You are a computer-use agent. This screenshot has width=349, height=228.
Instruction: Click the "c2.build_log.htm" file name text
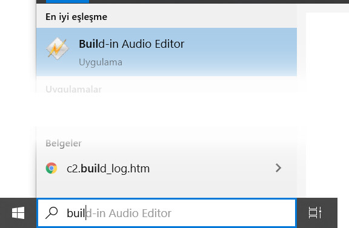108,169
